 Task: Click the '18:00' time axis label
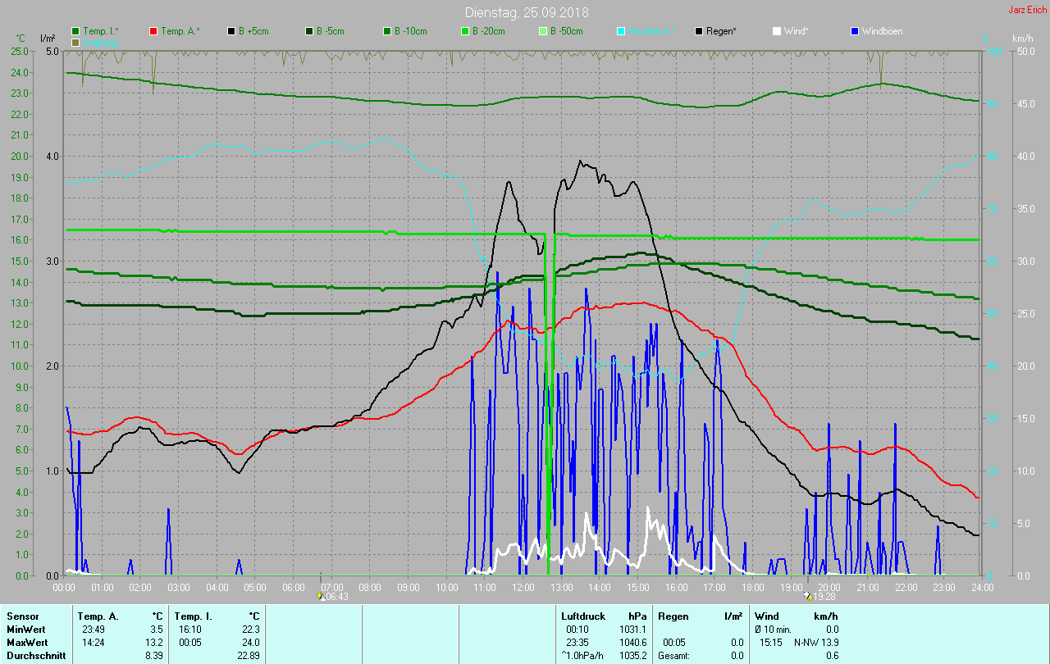pos(752,587)
